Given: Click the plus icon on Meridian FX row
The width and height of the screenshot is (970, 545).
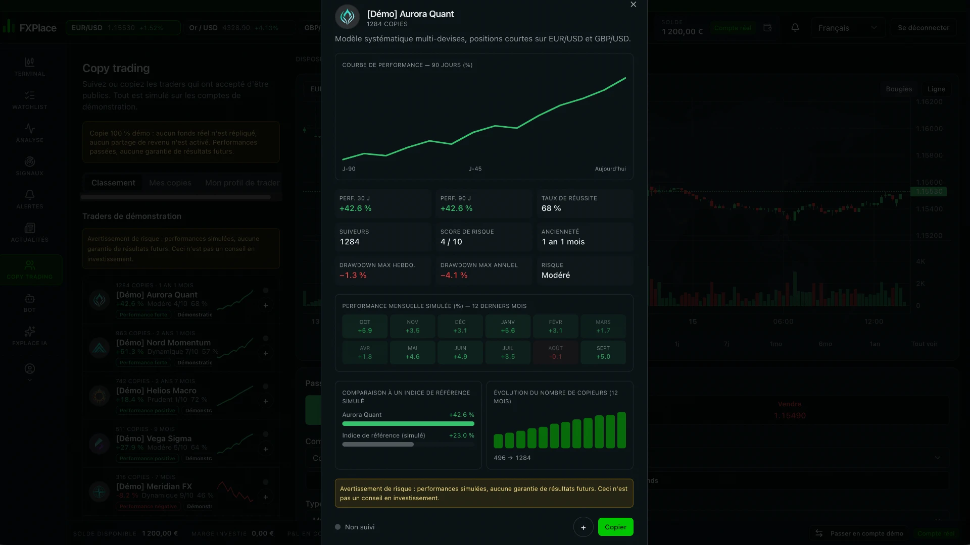Looking at the screenshot, I should click(265, 497).
